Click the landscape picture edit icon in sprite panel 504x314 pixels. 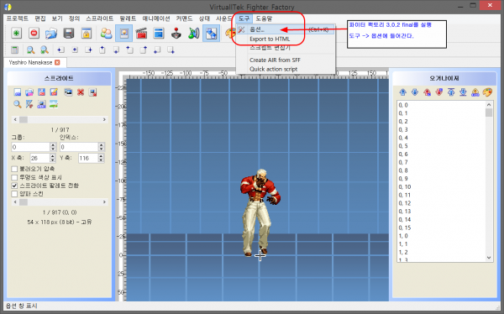tap(54, 104)
